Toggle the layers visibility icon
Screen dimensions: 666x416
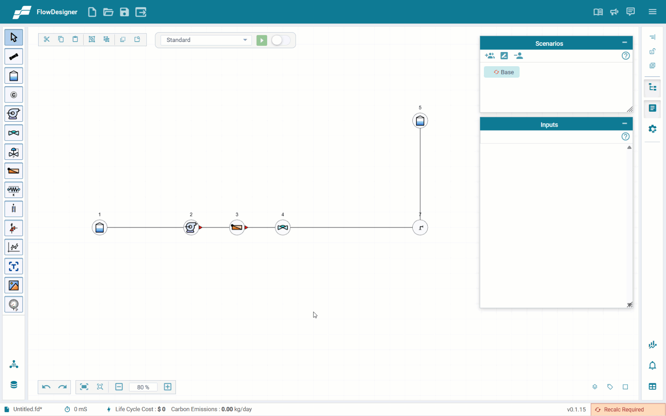click(595, 387)
